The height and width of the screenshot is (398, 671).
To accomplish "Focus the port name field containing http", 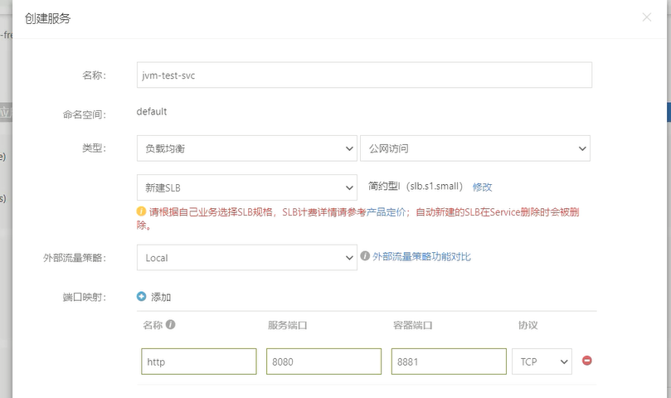I will click(198, 362).
